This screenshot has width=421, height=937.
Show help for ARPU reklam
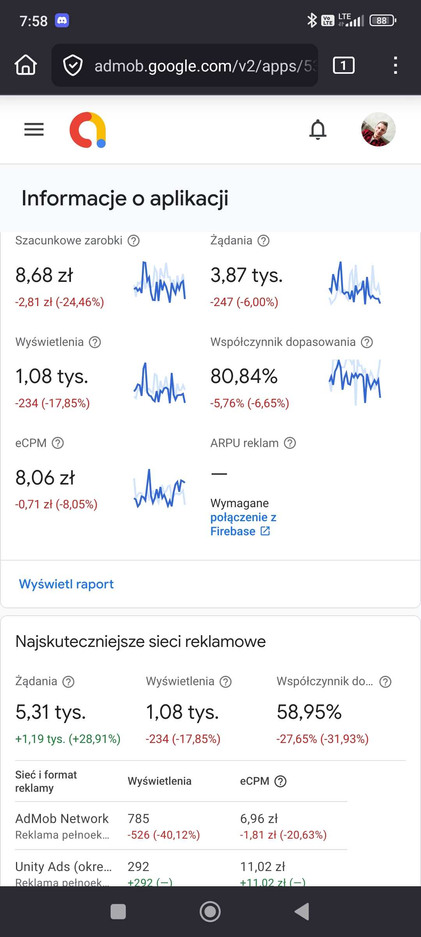290,443
